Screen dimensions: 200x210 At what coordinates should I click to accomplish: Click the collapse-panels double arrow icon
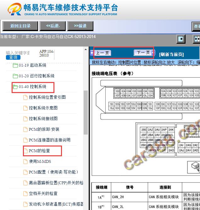click(197, 39)
